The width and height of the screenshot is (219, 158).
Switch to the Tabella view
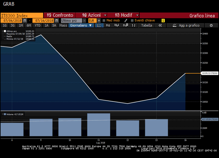point(146,26)
